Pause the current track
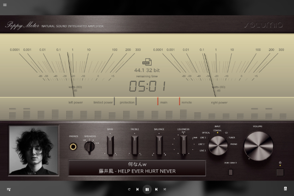294x196 pixels. [x=147, y=189]
